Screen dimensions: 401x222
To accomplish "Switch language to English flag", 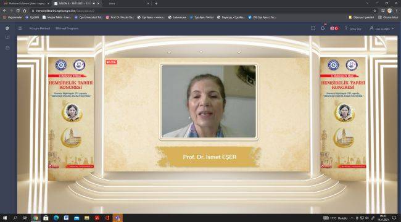I will click(332, 28).
